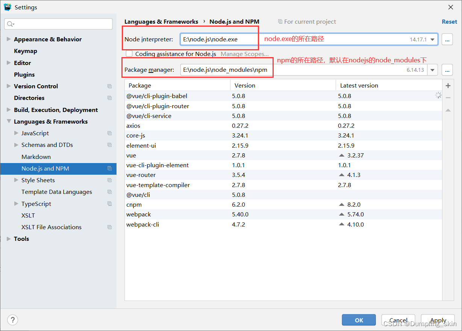Screen dimensions: 462x331
Task: Click the search magnifier icon in settings
Action: 10,24
